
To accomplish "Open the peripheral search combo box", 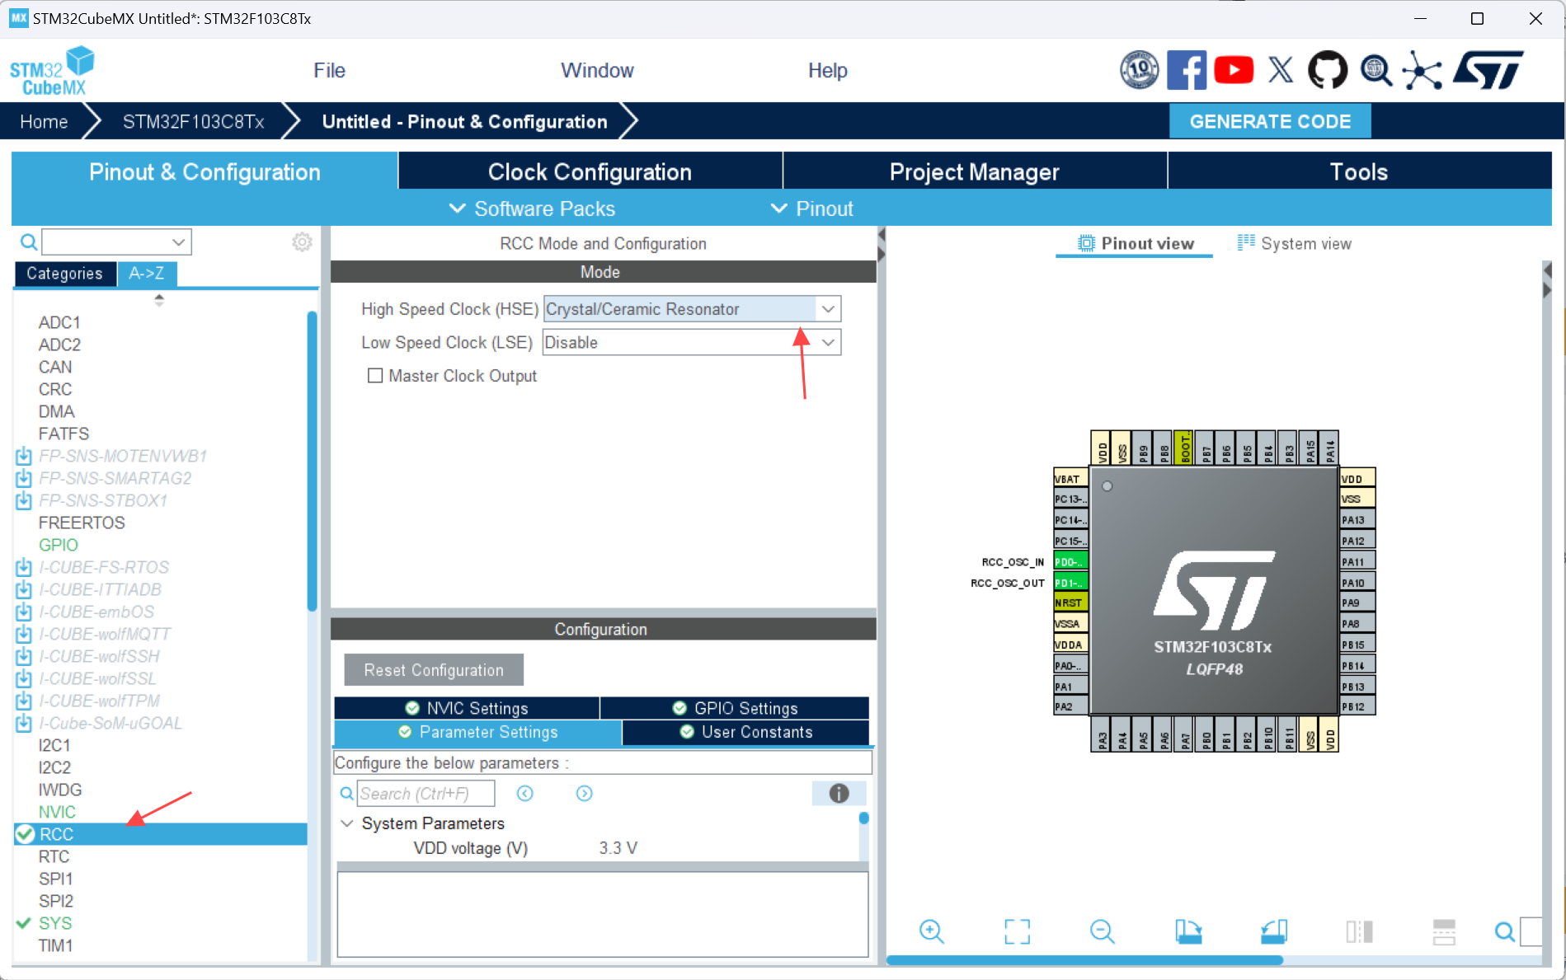I will [116, 241].
